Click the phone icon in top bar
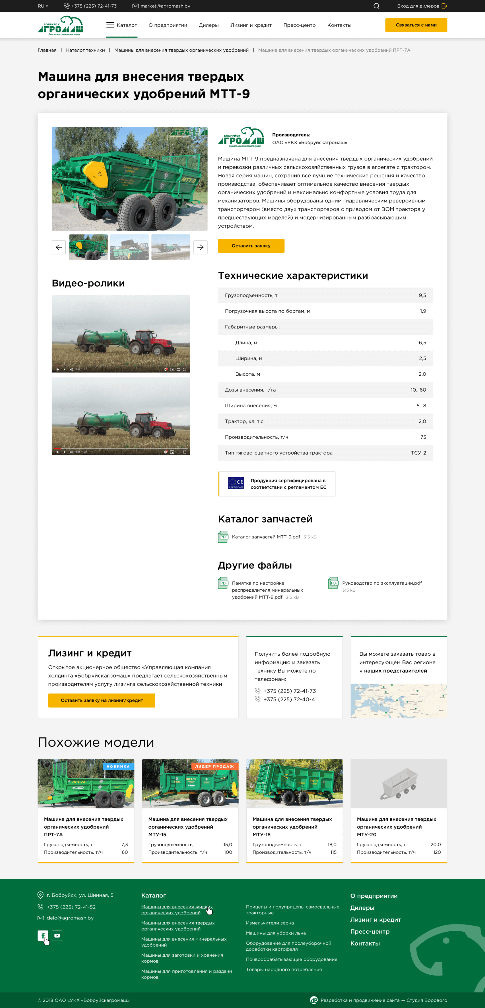The height and width of the screenshot is (1008, 485). tap(67, 6)
